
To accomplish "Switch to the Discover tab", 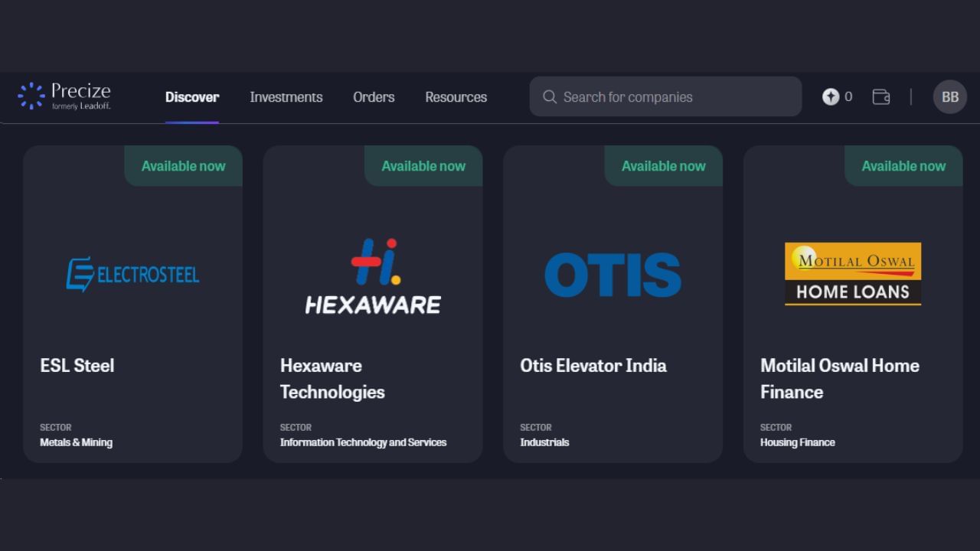I will coord(192,97).
